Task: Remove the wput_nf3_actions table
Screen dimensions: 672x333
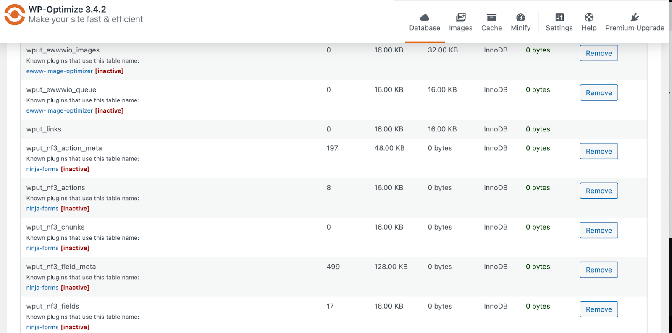Action: click(x=598, y=191)
